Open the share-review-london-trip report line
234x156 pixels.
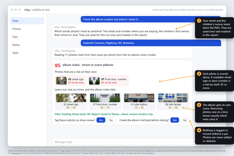coord(104,114)
